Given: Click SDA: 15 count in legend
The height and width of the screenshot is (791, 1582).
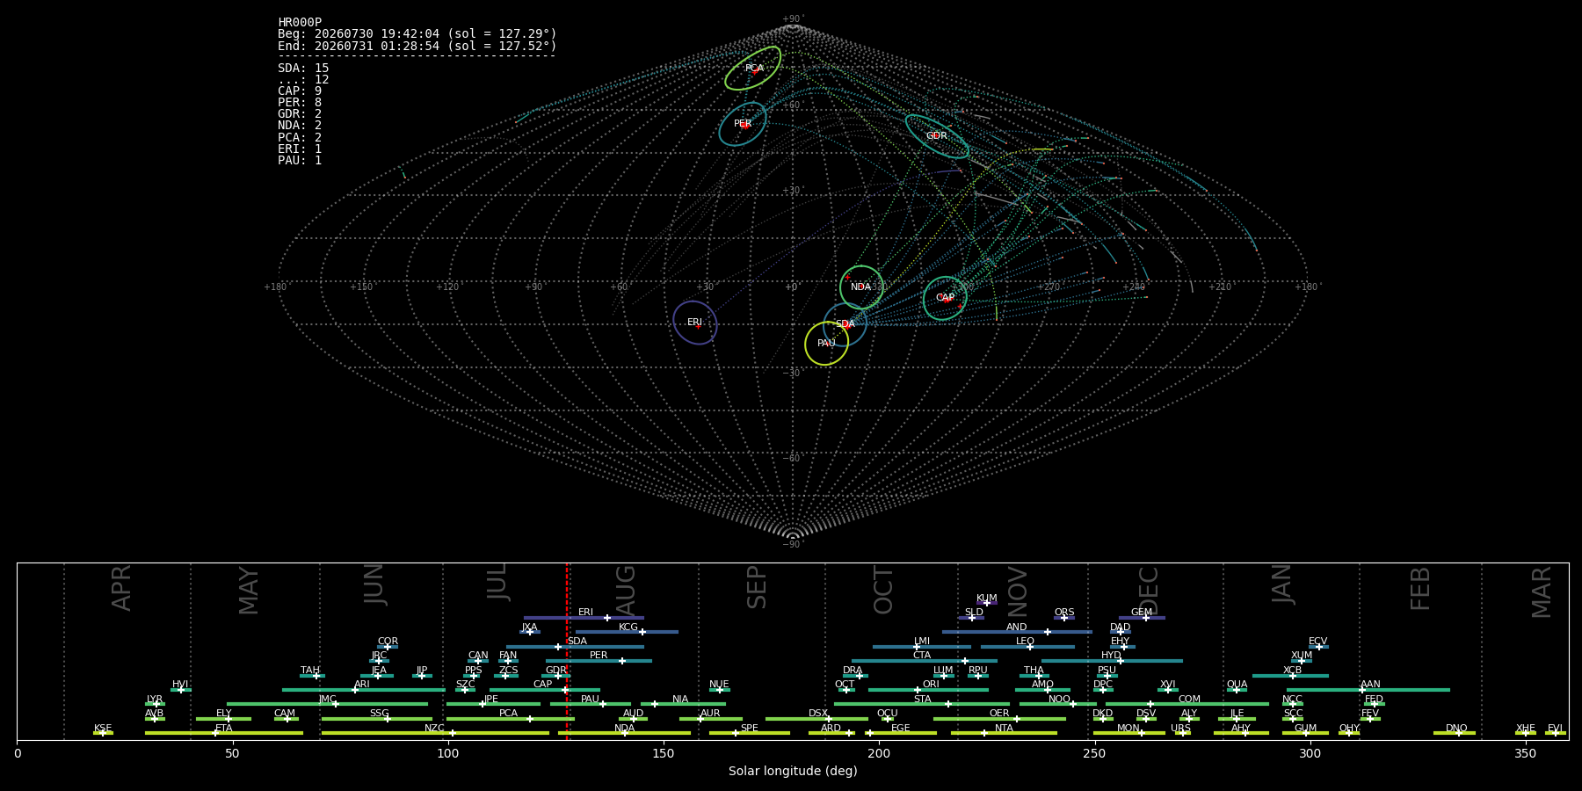Looking at the screenshot, I should tap(303, 68).
